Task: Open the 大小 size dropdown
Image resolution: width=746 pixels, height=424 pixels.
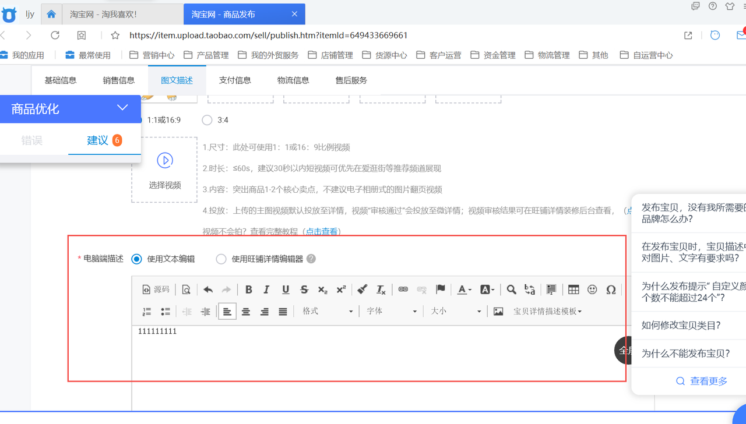Action: point(456,312)
